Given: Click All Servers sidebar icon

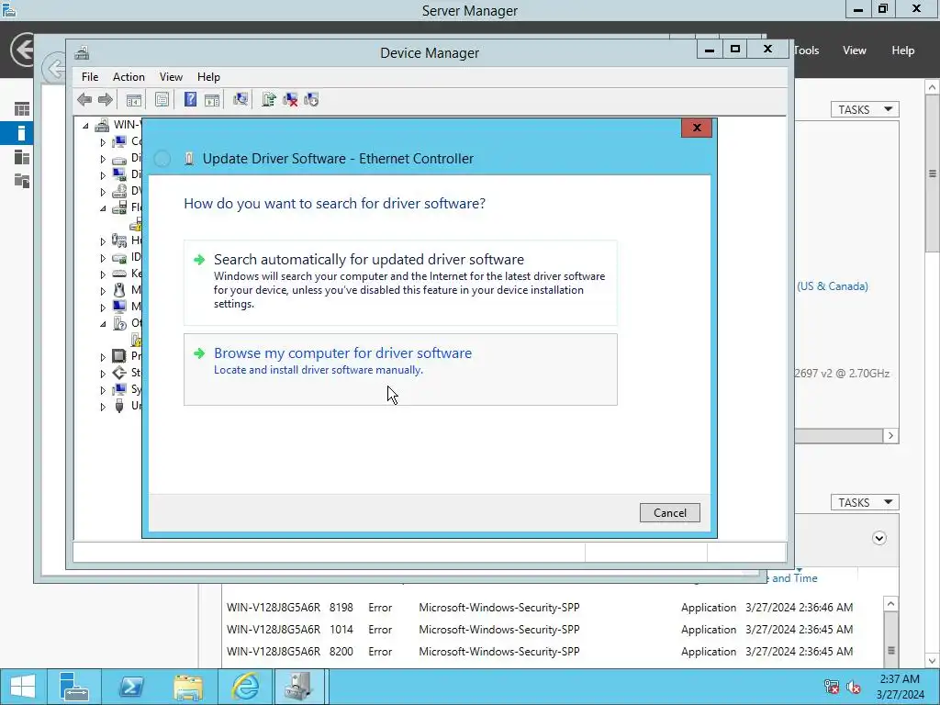Looking at the screenshot, I should tap(22, 157).
